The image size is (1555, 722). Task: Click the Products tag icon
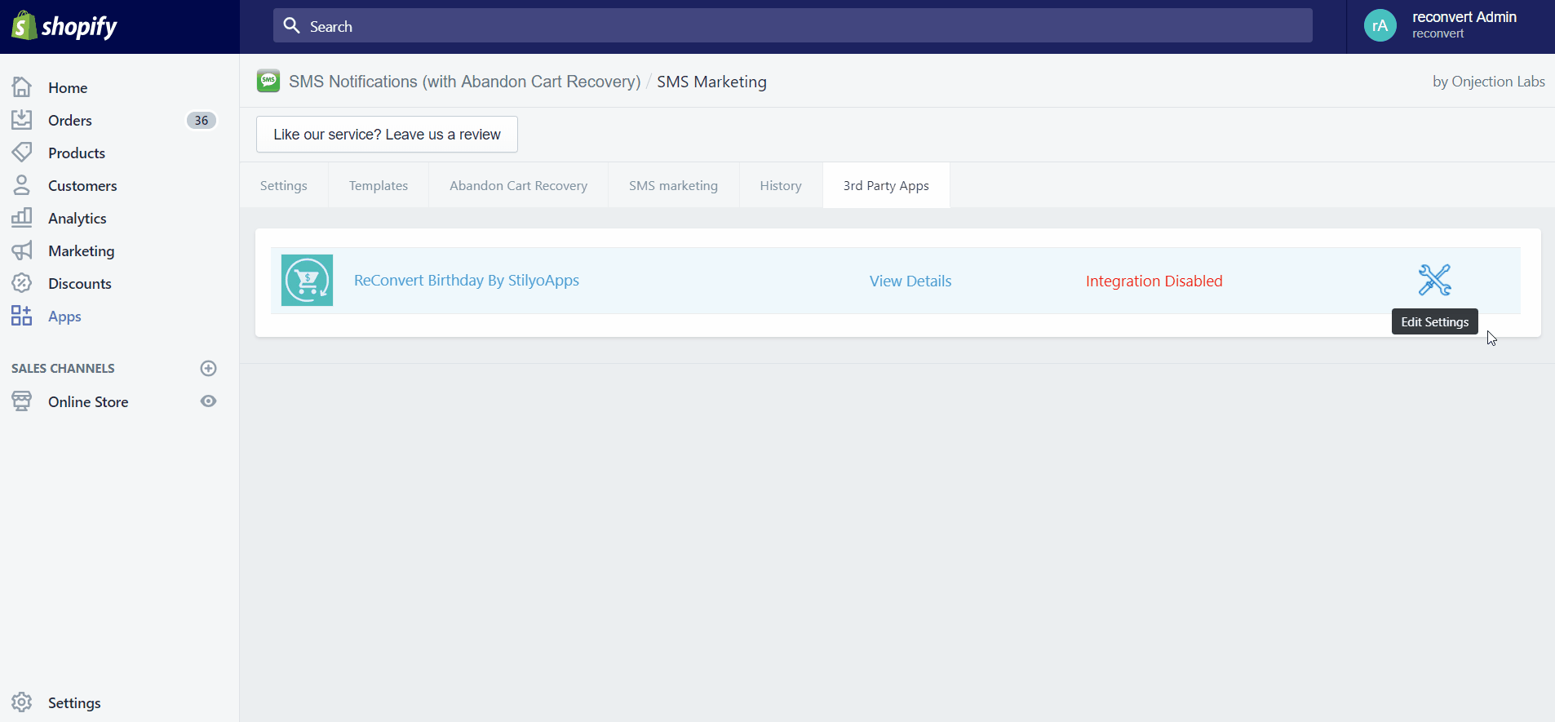[22, 153]
